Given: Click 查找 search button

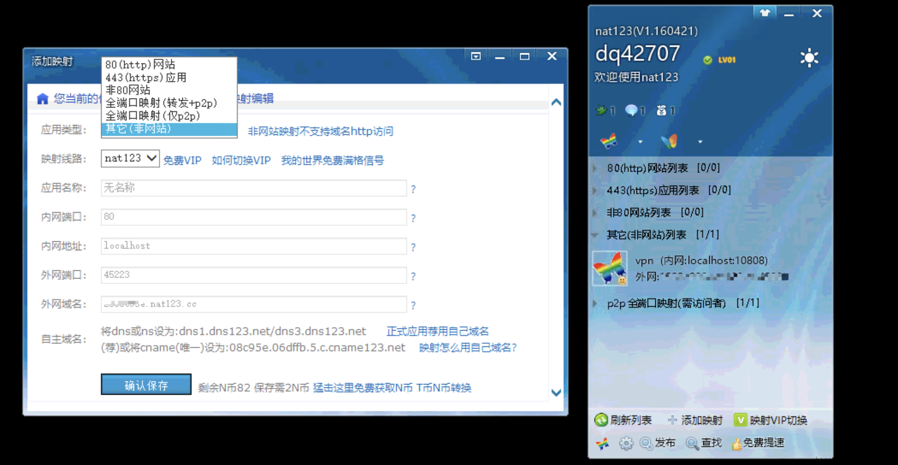Looking at the screenshot, I should click(x=704, y=443).
